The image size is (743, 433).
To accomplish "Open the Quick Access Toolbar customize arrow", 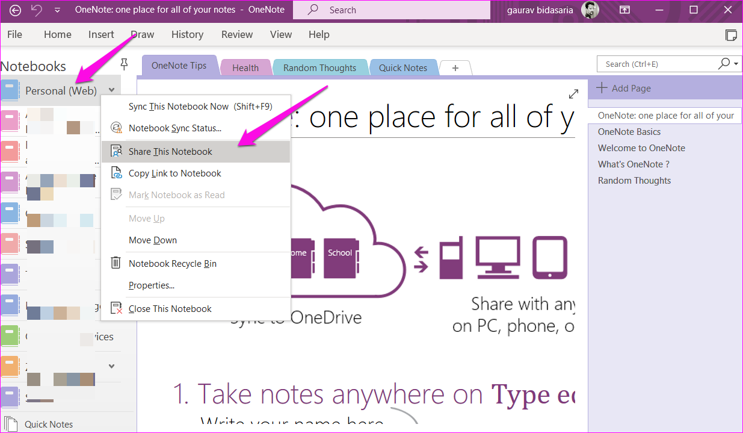I will pos(57,10).
